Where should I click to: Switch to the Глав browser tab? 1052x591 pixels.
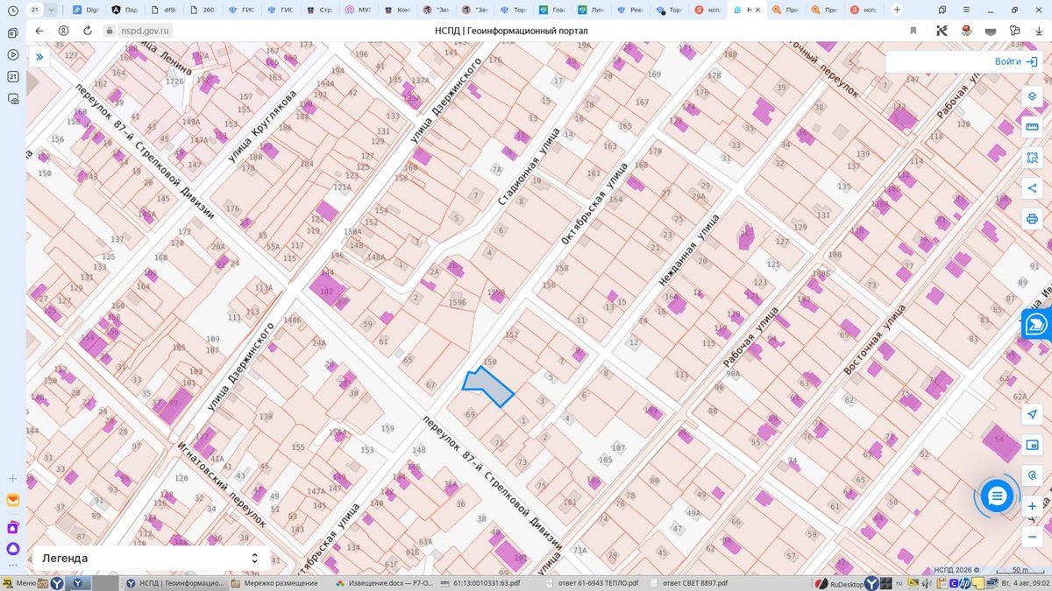coord(554,9)
